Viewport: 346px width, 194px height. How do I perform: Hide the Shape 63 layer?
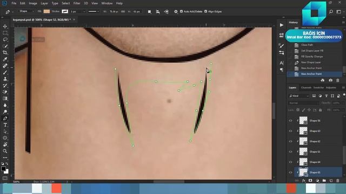(291, 131)
